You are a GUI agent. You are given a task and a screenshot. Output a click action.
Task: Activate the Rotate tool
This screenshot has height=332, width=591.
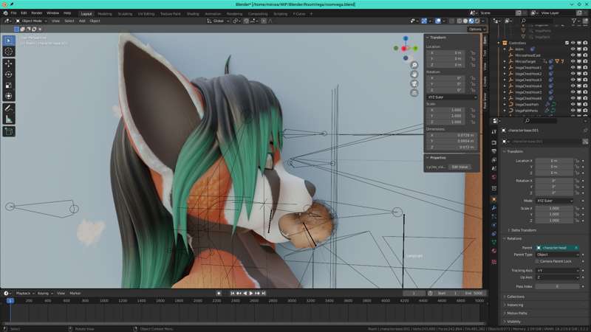click(x=9, y=74)
